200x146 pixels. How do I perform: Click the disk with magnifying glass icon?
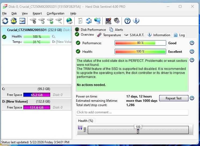[59, 21]
